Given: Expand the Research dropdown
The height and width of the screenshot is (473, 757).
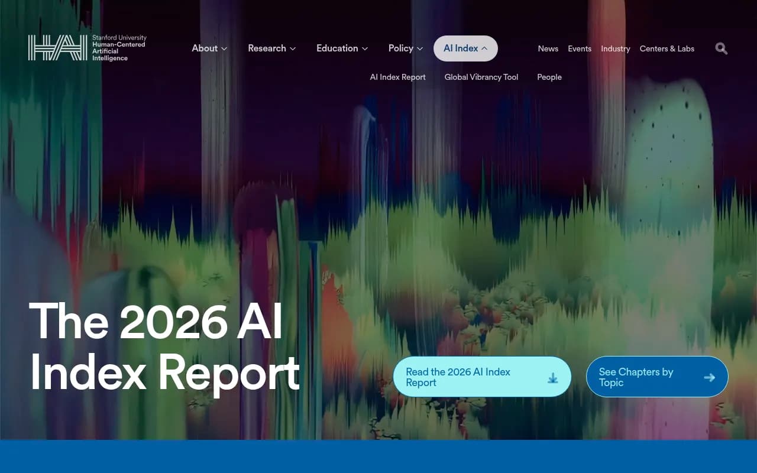Looking at the screenshot, I should [272, 48].
